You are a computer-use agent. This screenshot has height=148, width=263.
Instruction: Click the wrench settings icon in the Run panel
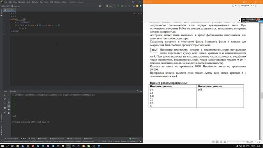(x=5, y=99)
